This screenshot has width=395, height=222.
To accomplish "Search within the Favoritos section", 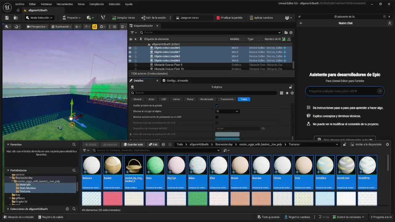I will 74,145.
